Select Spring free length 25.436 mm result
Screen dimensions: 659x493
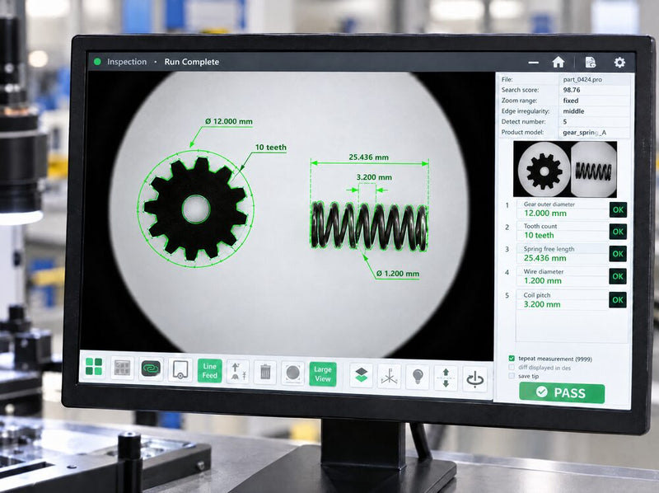click(563, 254)
